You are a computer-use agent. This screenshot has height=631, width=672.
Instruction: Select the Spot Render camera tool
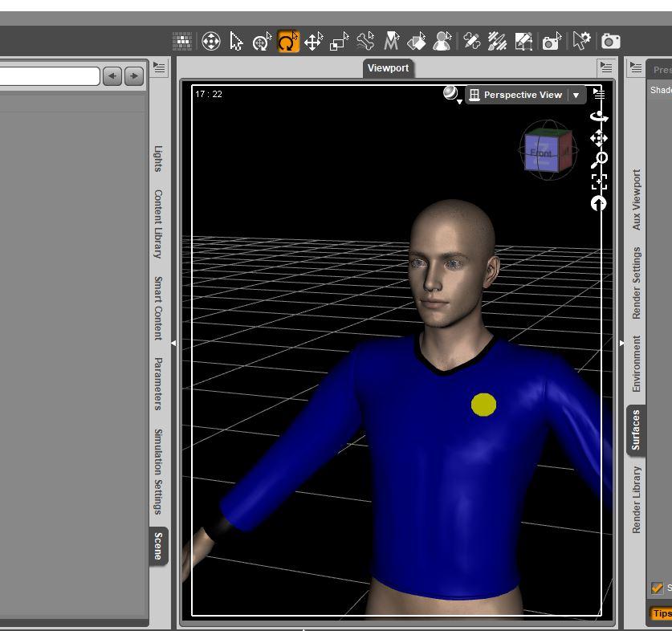[552, 42]
